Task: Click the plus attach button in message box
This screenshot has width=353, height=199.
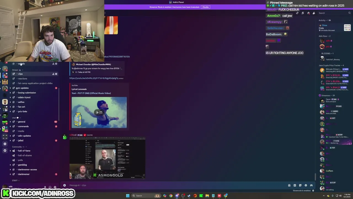Action: coord(65,185)
